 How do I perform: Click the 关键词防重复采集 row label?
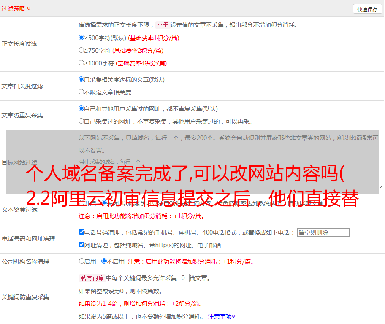click(x=25, y=297)
